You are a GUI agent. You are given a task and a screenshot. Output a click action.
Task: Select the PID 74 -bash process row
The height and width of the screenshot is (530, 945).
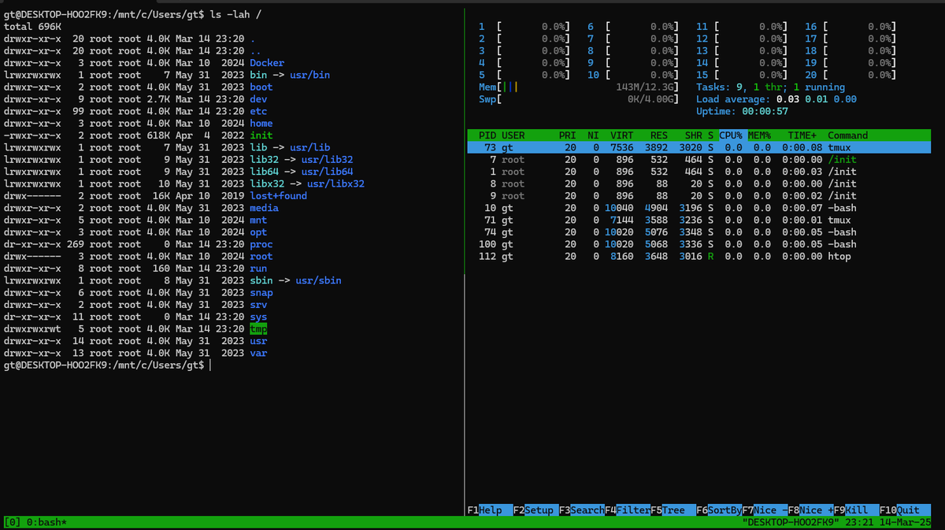pos(699,232)
